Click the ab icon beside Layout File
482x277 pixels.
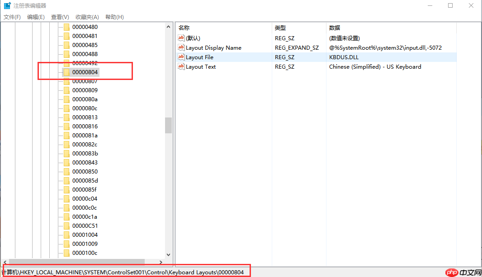180,57
